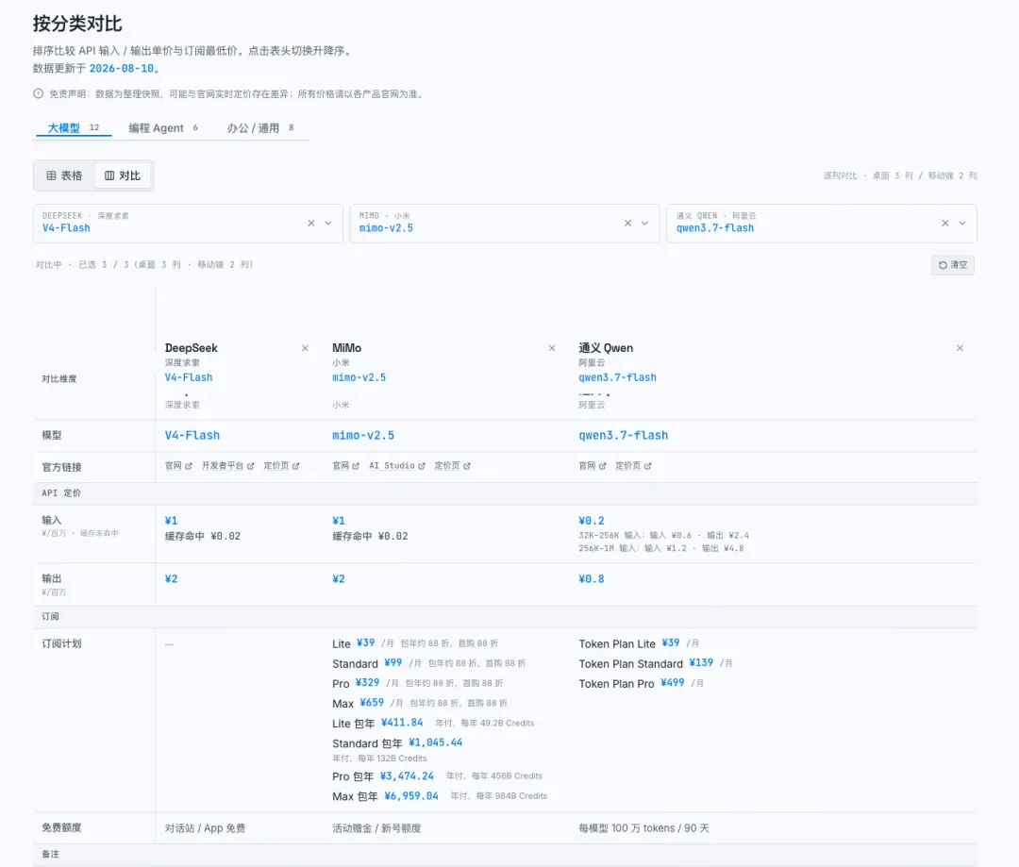
Task: Clear the DeepSeek V4-Flash selector
Action: (311, 223)
